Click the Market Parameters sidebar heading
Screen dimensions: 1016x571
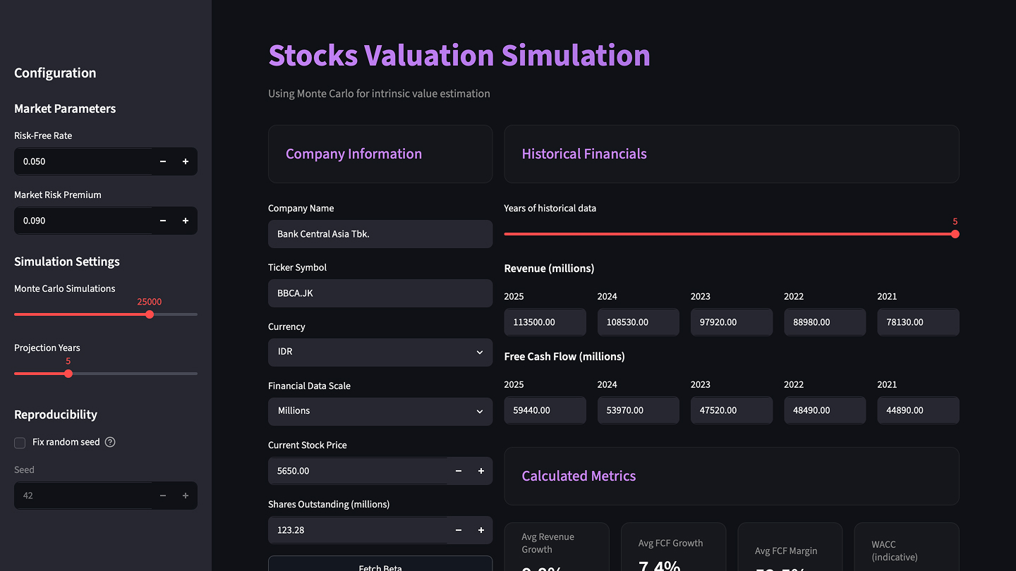(65, 109)
